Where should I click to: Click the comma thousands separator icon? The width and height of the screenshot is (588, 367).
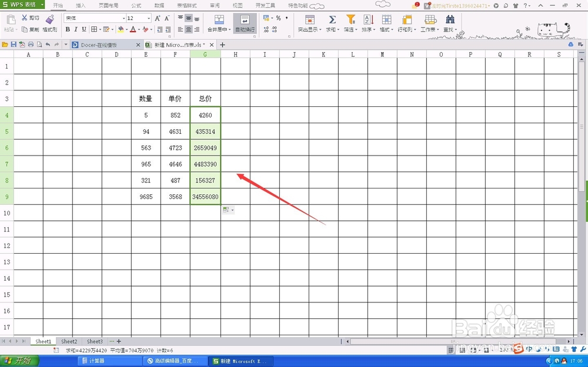coord(287,18)
